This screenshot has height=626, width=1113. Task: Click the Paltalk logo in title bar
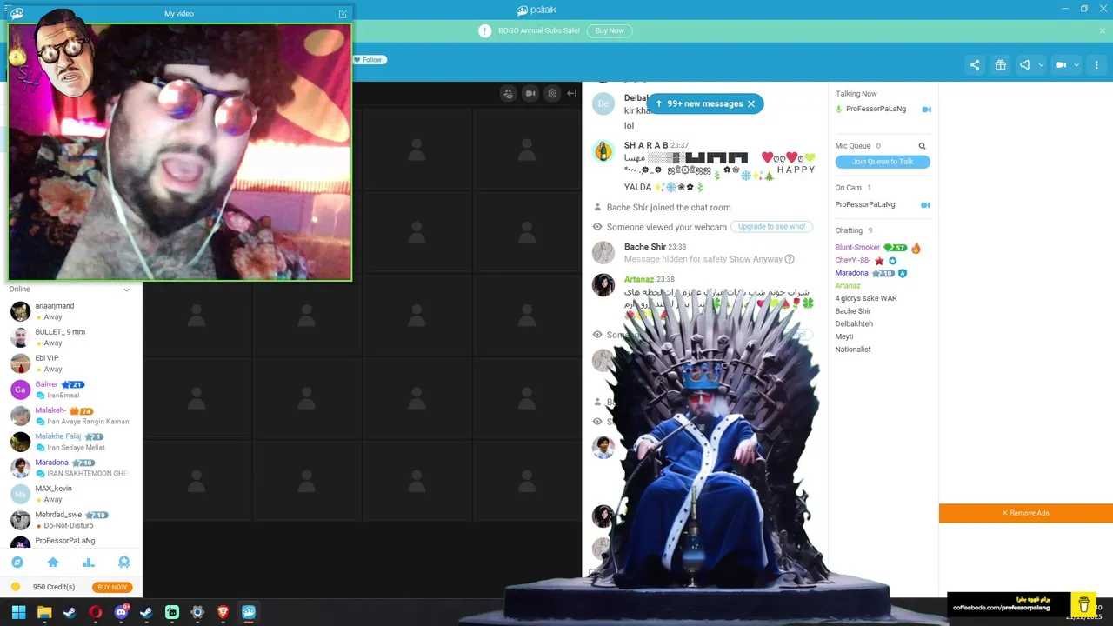coord(536,10)
